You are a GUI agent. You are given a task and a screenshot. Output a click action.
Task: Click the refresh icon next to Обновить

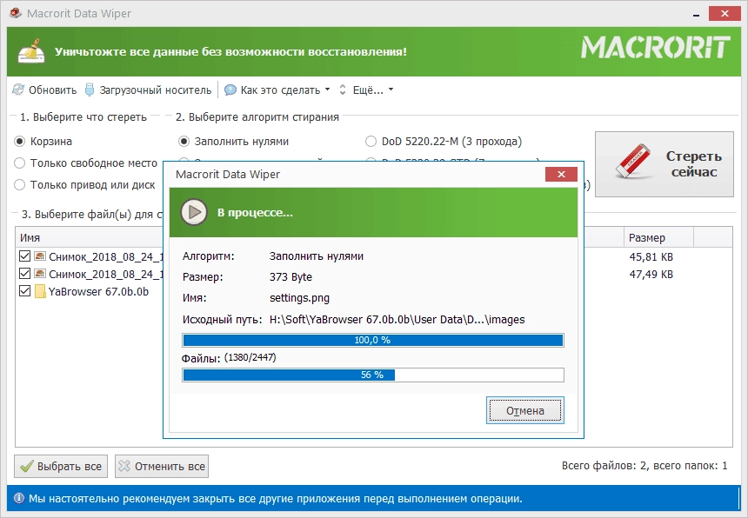(x=18, y=90)
